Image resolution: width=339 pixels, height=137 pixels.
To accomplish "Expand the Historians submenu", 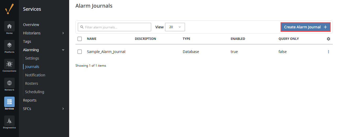I will click(63, 33).
